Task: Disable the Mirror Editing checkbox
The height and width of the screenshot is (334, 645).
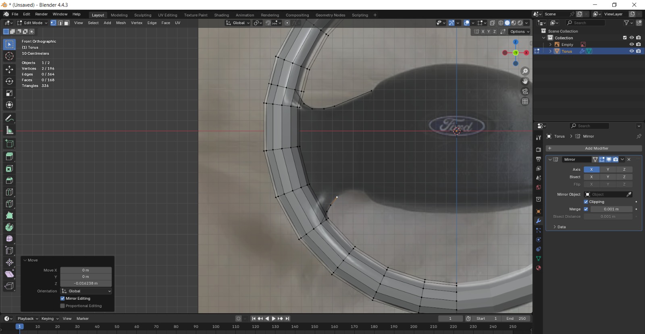Action: coord(62,299)
